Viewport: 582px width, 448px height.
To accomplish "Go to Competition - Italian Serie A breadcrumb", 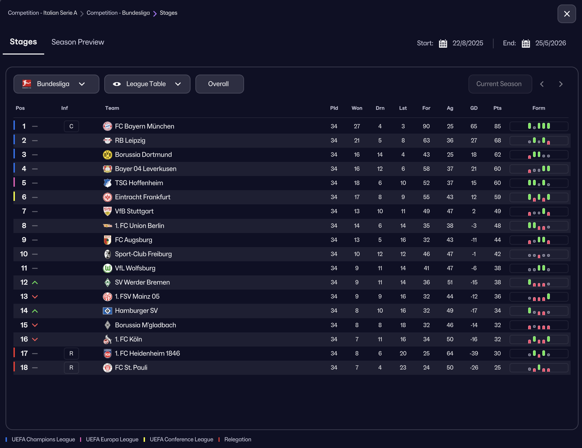I will pos(42,13).
